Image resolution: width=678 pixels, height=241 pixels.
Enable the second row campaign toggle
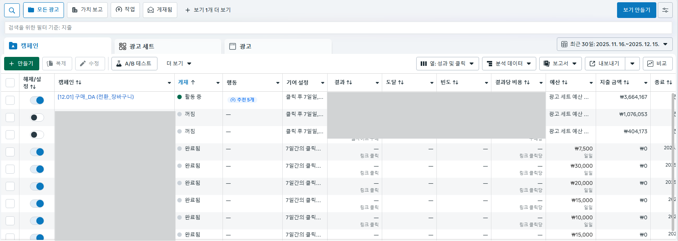click(37, 118)
